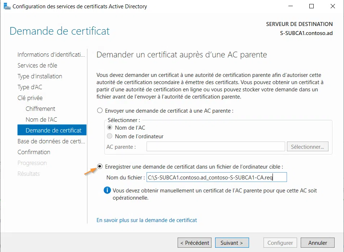Click the 'Nom du fichier' input field
The image size is (344, 252).
217,177
